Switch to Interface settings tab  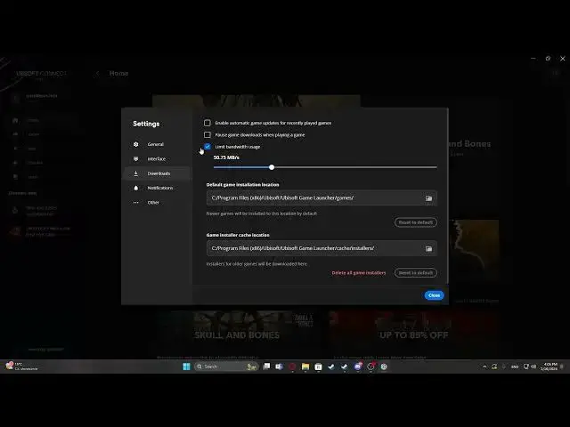click(x=157, y=158)
